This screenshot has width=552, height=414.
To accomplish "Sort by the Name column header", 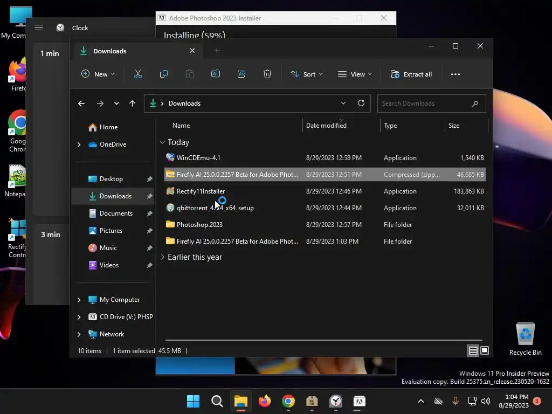I will click(181, 125).
